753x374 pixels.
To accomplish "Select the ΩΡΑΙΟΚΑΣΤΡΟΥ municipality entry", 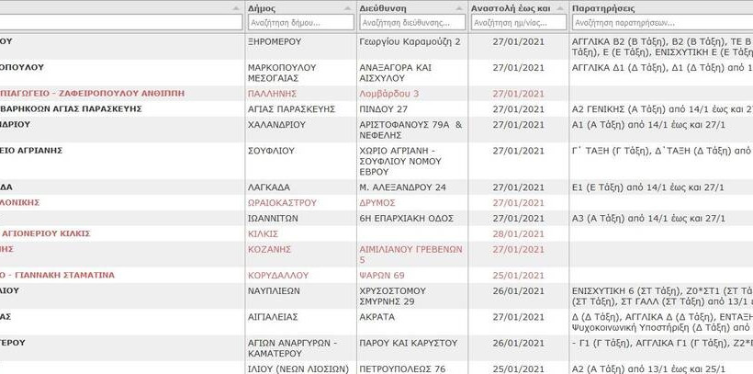I will pyautogui.click(x=283, y=202).
